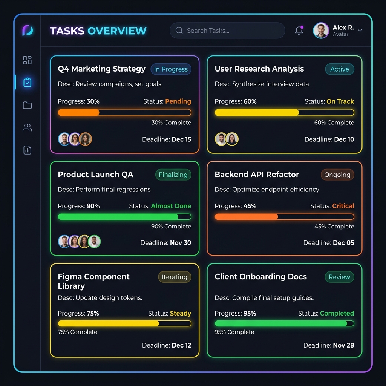Click the notification bell icon
The image size is (386, 386).
click(x=299, y=30)
